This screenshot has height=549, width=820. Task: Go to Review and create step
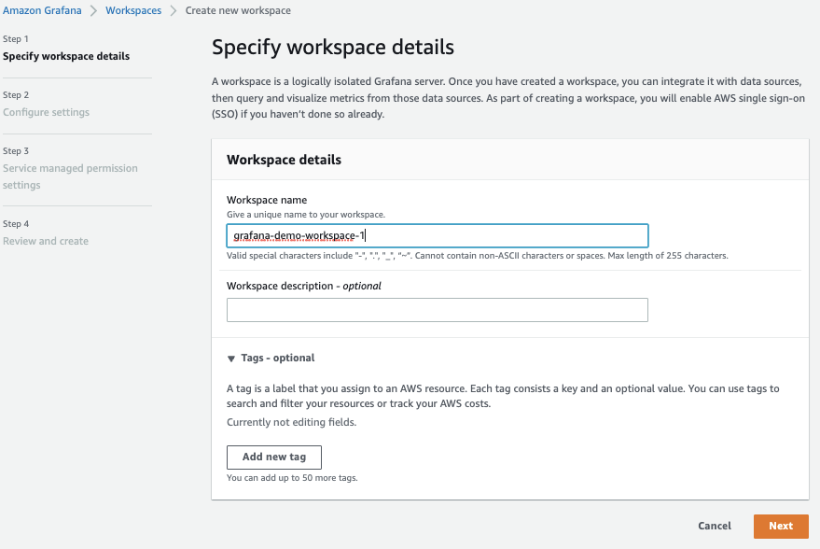click(46, 241)
